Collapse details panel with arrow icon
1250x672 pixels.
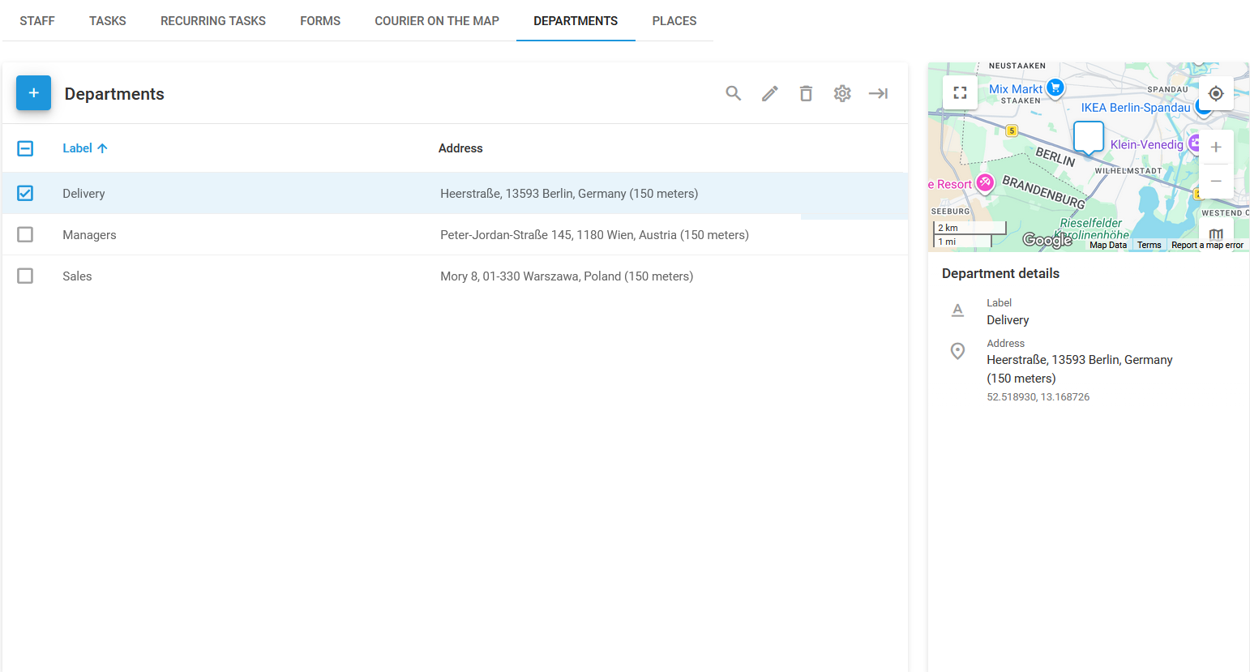tap(879, 93)
